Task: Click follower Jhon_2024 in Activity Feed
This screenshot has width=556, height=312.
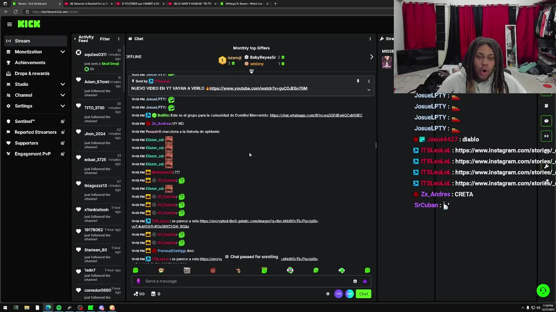Action: pyautogui.click(x=99, y=139)
